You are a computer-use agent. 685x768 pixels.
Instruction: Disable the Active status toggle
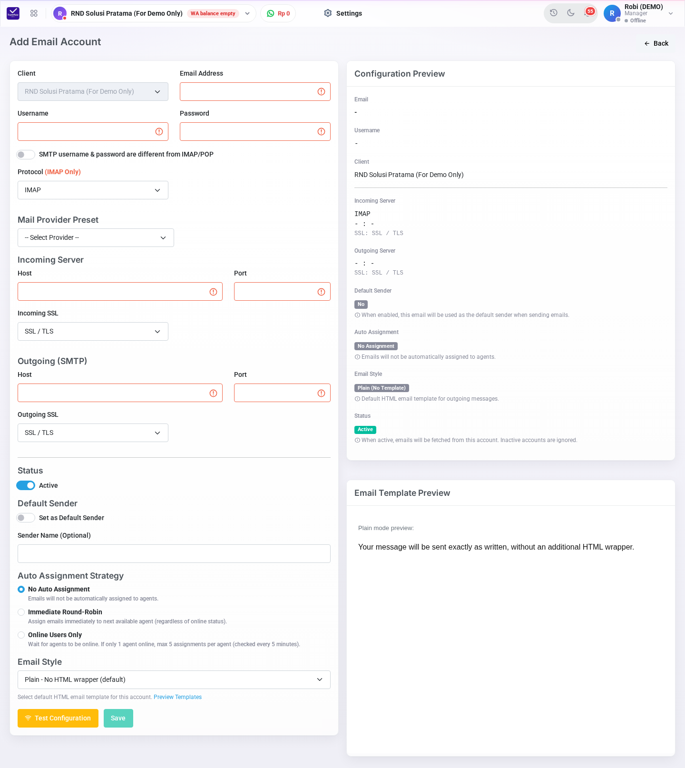point(26,485)
